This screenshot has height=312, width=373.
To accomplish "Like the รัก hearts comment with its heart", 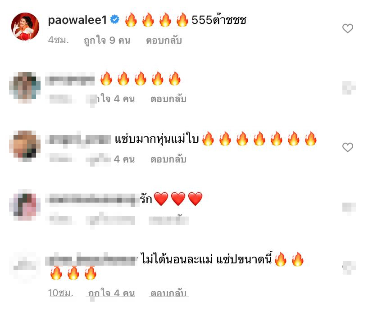I will pyautogui.click(x=349, y=208).
